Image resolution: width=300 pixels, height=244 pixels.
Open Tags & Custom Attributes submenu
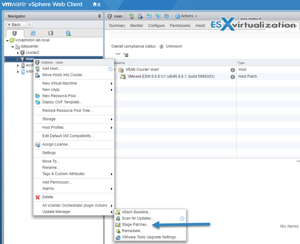coord(74,174)
